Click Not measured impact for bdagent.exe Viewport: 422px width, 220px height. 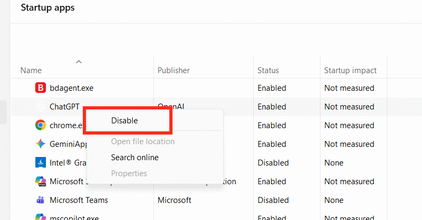(x=349, y=88)
